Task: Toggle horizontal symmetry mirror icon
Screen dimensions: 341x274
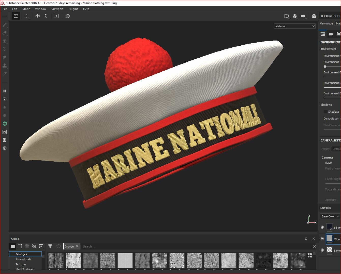Action: (38, 16)
